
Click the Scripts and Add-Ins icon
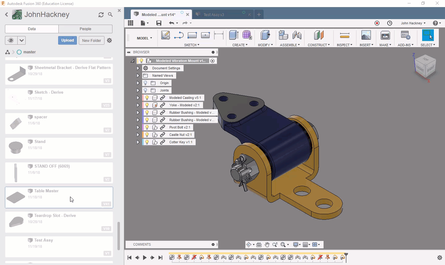pos(405,35)
